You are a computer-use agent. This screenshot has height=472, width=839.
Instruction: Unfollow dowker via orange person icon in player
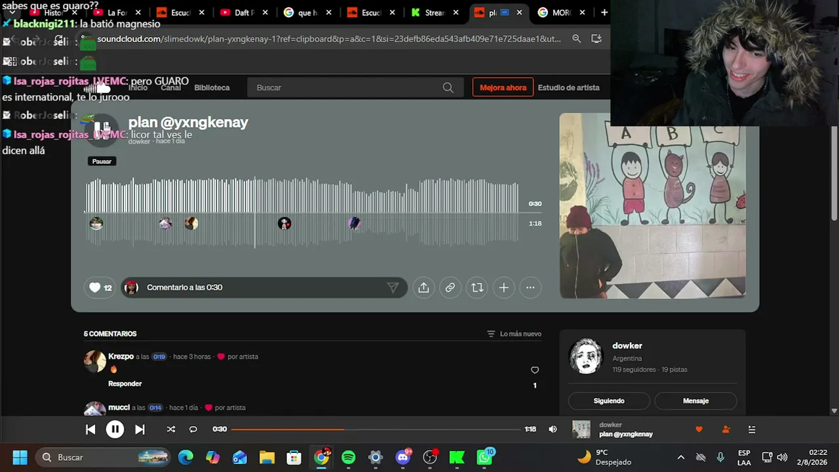point(726,429)
